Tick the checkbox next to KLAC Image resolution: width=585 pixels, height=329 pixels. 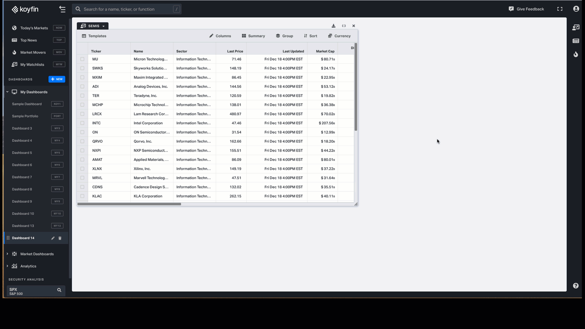pos(82,196)
